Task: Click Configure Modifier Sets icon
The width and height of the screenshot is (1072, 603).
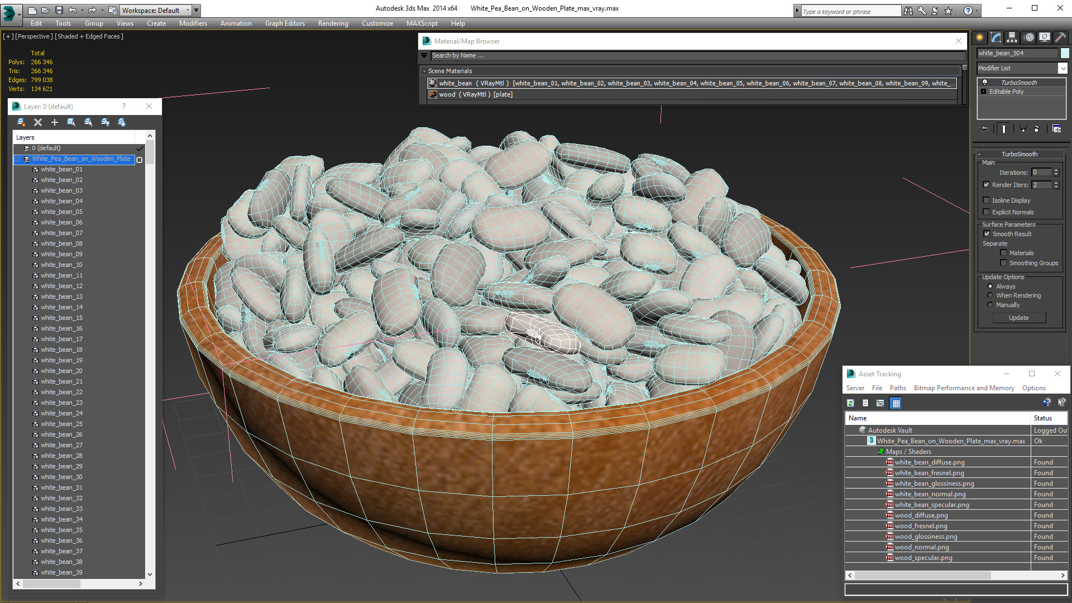Action: coord(1056,129)
